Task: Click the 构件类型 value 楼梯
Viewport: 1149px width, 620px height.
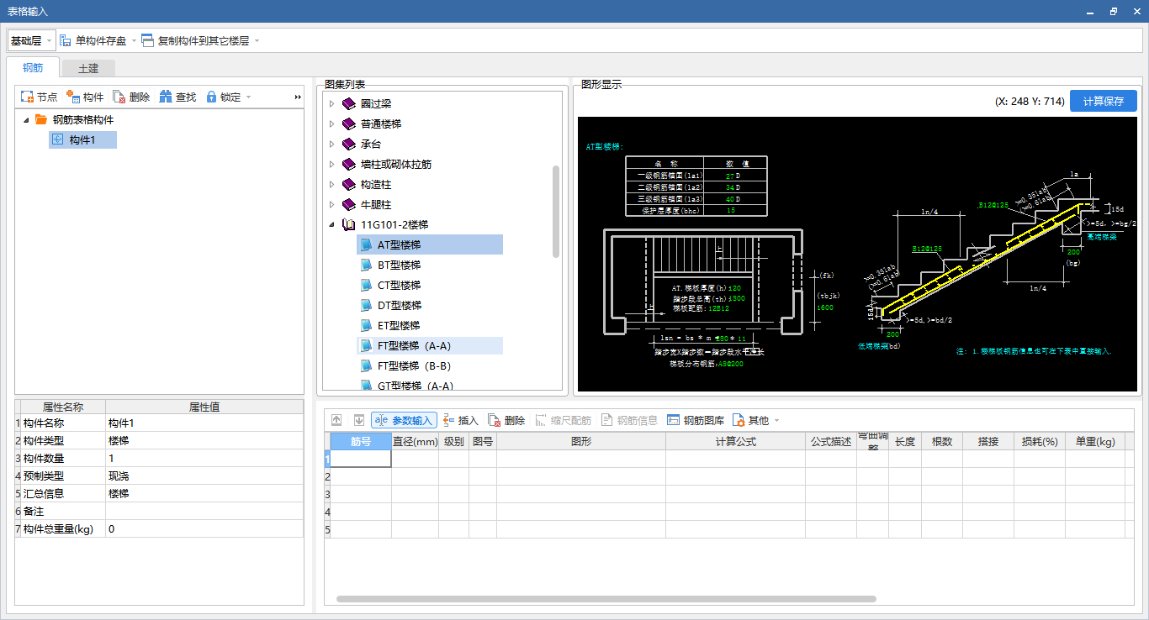Action: pos(204,441)
